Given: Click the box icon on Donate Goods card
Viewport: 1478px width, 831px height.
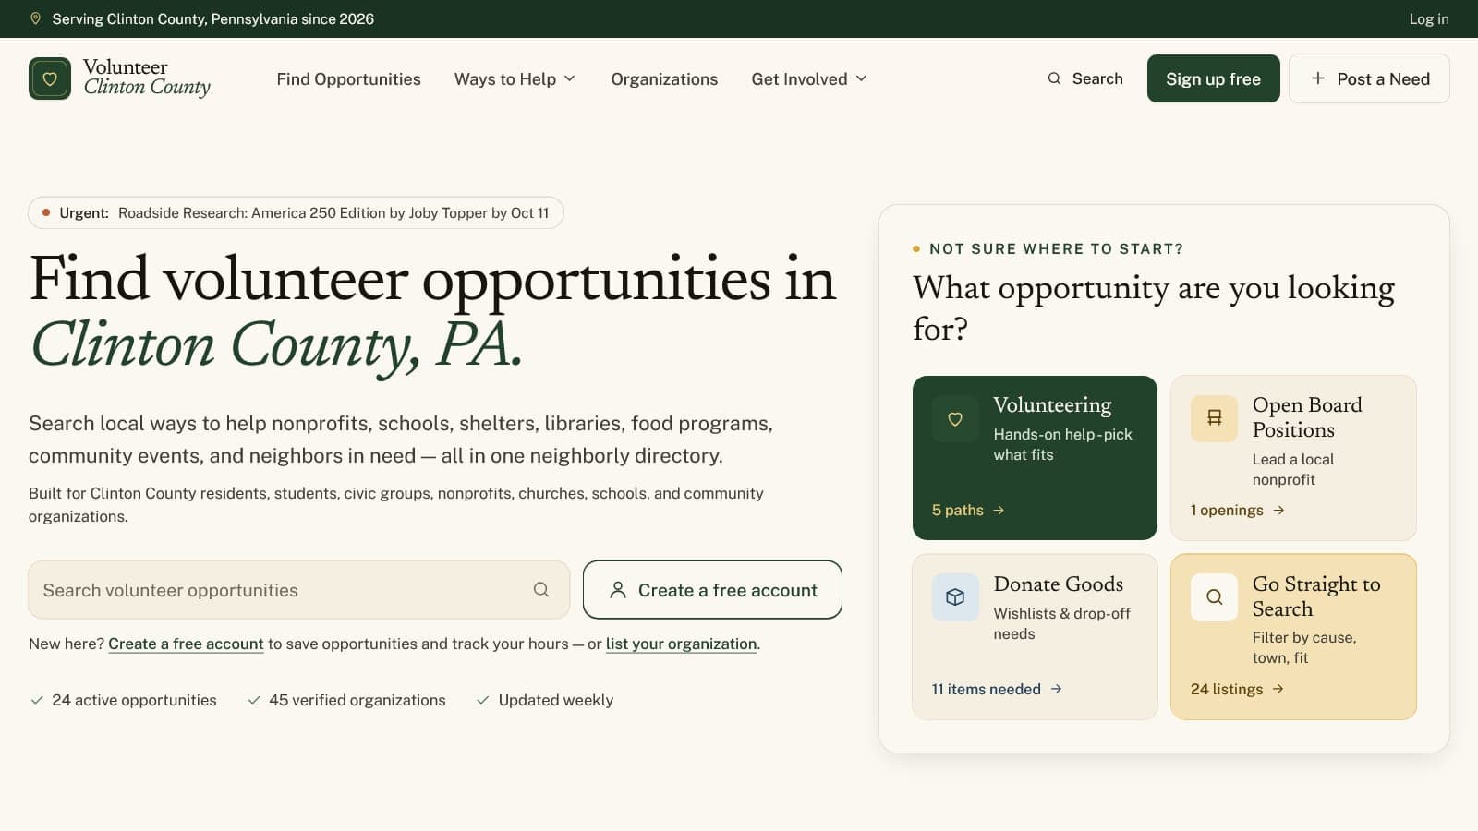Looking at the screenshot, I should point(955,597).
